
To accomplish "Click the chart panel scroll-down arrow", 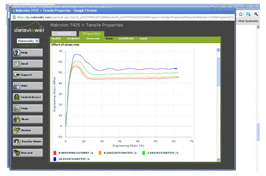I will [218, 160].
